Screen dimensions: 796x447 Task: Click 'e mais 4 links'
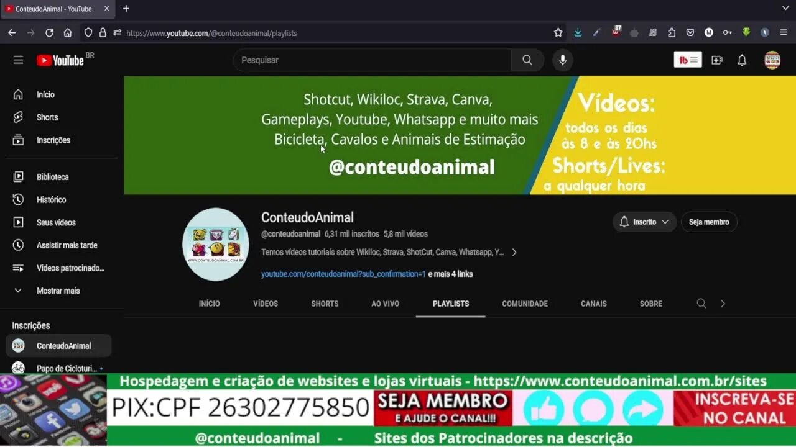click(x=450, y=274)
